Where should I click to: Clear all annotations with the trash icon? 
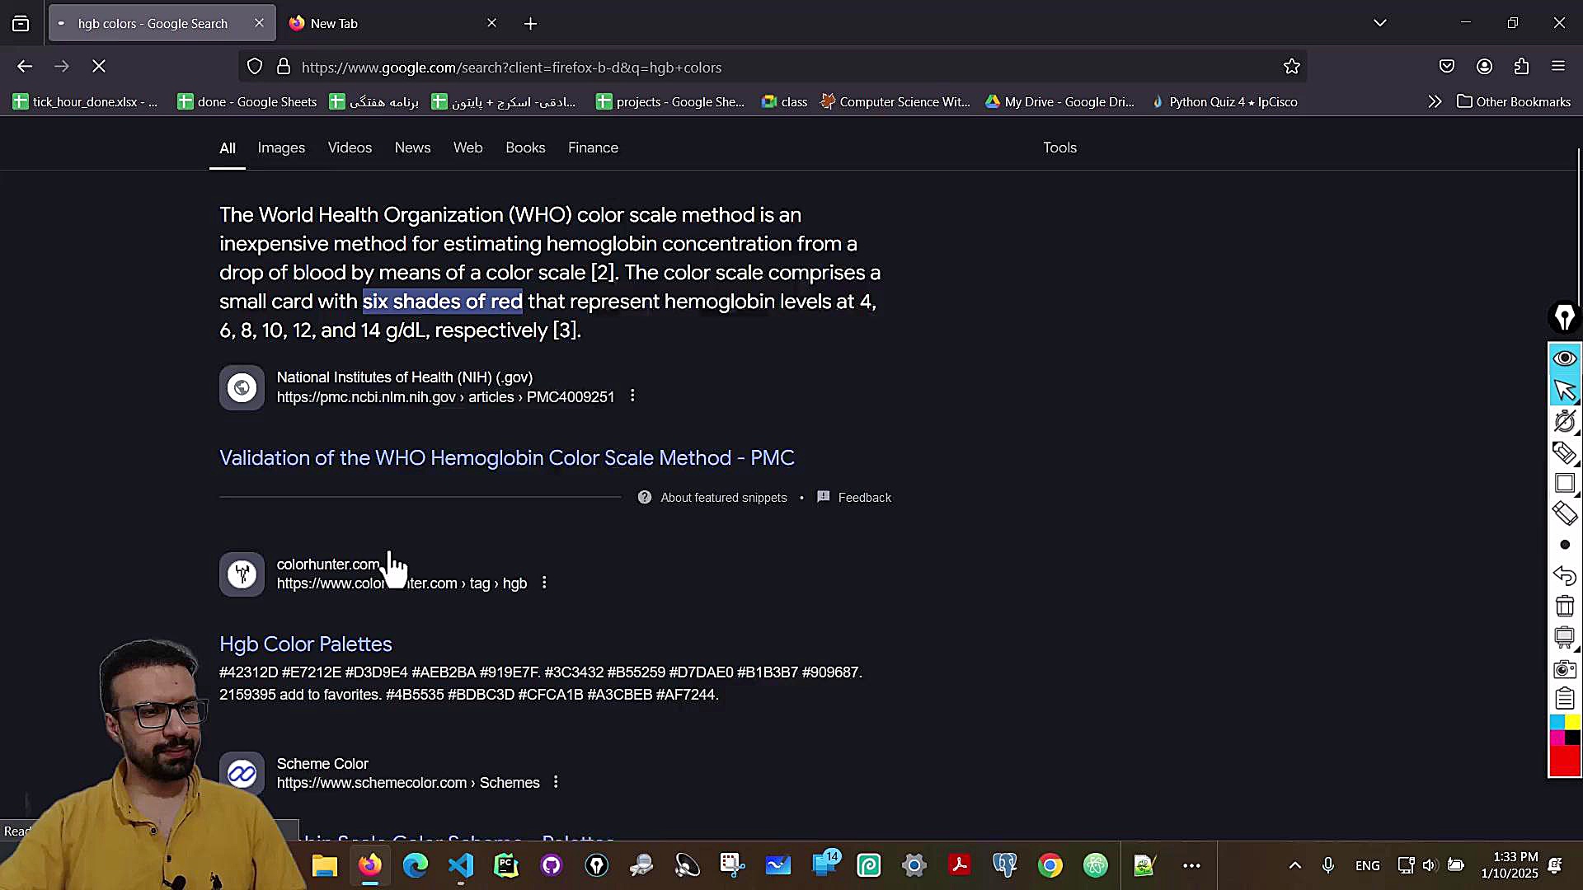point(1565,607)
